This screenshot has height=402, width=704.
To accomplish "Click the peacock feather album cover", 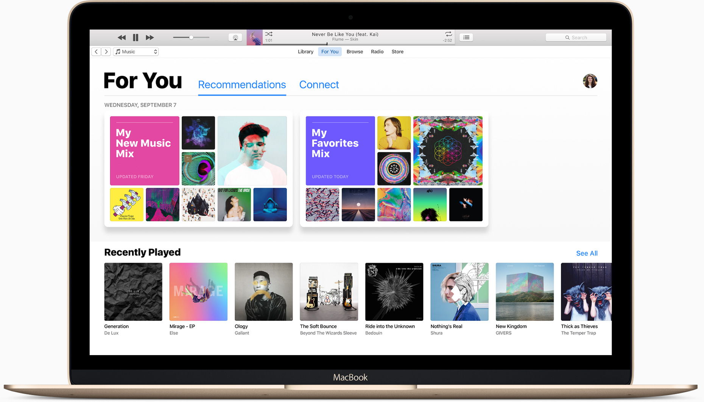I will coord(198,169).
